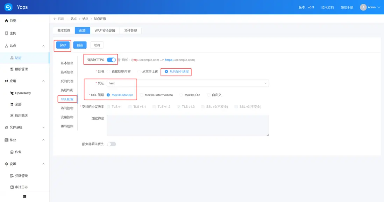Screen dimensions: 384x202
Task: Click the Yops logo icon
Action: point(8,7)
